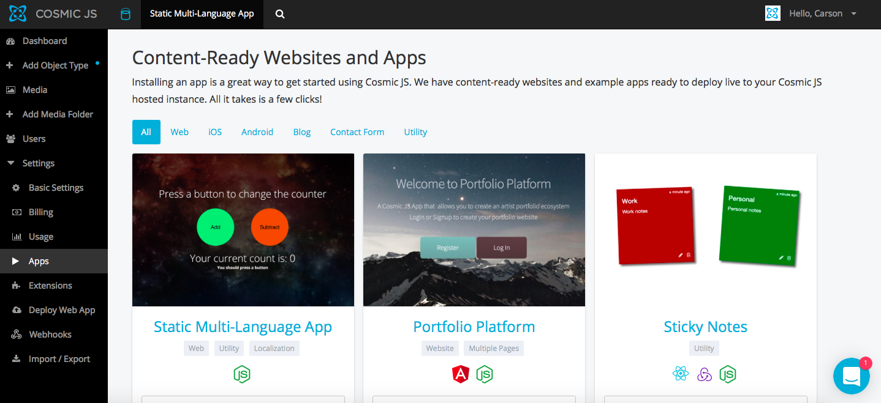Filter apps by Web

180,132
